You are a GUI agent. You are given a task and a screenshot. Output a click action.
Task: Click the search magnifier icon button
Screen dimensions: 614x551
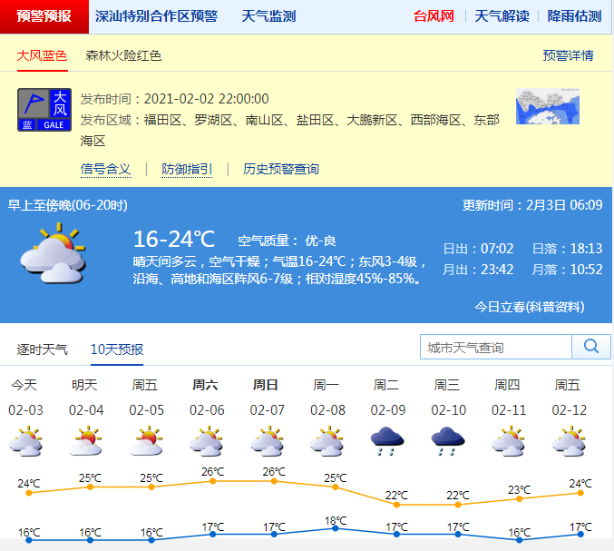[591, 347]
